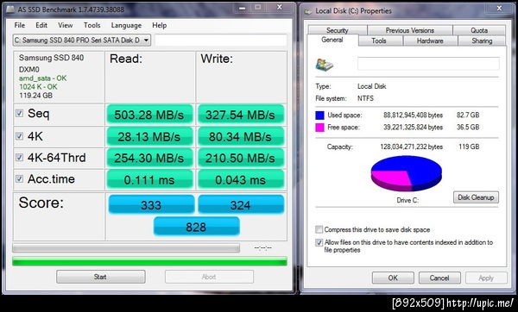Click the 4K read result 28.13 MB/s
The width and height of the screenshot is (518, 312).
click(149, 136)
